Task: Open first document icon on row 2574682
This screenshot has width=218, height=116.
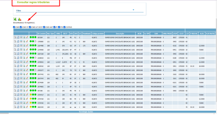Action: [15, 86]
